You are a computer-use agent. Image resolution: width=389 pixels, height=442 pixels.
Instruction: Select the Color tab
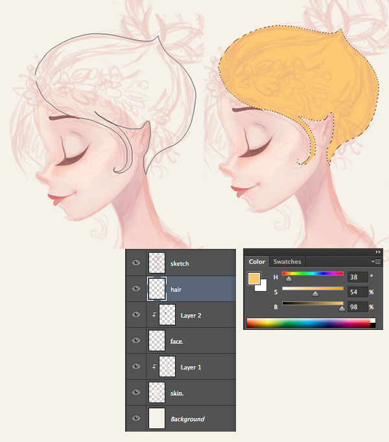257,262
